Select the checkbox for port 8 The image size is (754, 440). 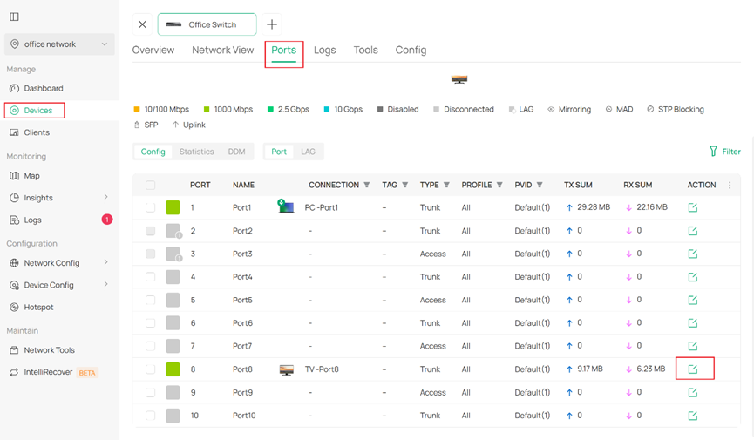point(151,369)
